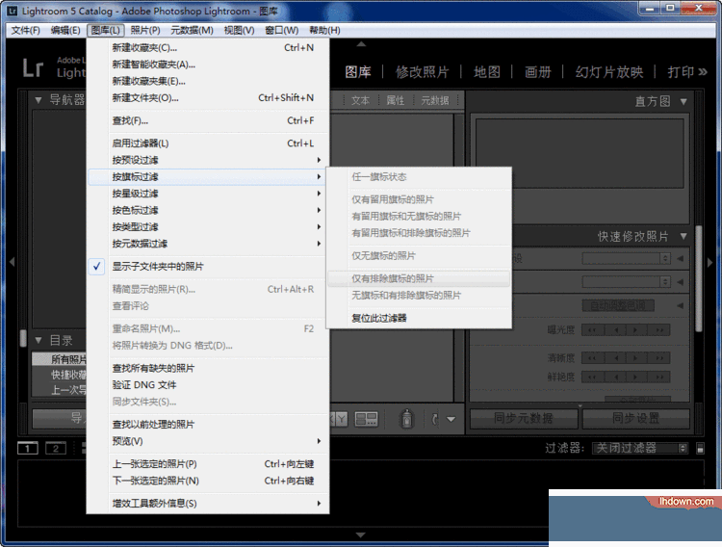Open the 文件(F) menu

(26, 31)
